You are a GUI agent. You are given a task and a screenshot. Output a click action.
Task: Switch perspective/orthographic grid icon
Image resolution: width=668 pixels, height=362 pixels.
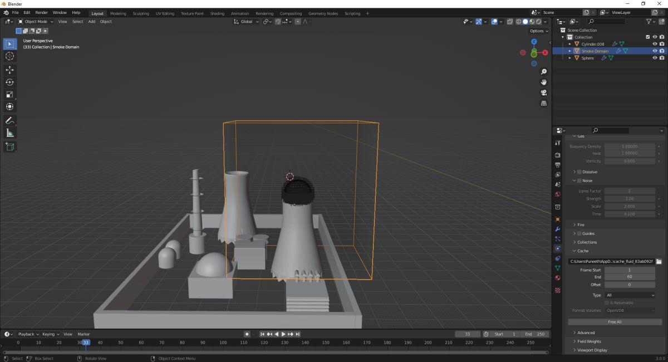(x=544, y=103)
